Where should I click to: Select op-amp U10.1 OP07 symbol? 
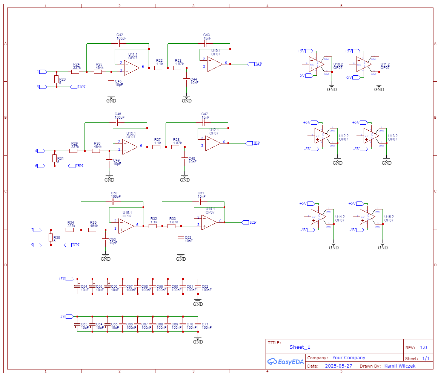tap(215, 64)
